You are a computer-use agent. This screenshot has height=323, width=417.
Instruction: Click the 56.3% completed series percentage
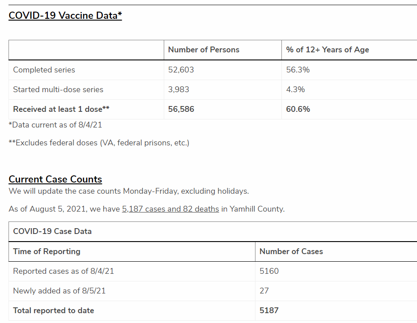pyautogui.click(x=298, y=70)
